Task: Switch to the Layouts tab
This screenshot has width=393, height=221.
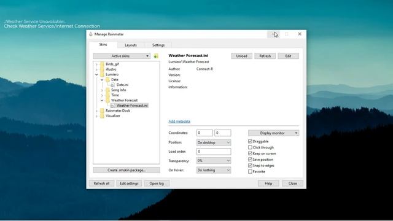Action: tap(131, 45)
